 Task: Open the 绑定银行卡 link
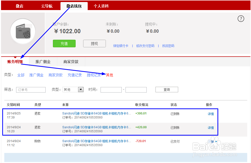coord(121,46)
